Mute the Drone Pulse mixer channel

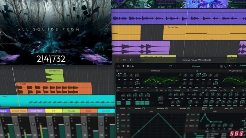pos(18,135)
